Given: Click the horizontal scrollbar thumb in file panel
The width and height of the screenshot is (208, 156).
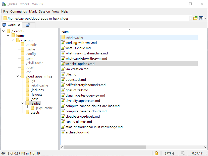Looking at the screenshot, I should pos(105,147).
